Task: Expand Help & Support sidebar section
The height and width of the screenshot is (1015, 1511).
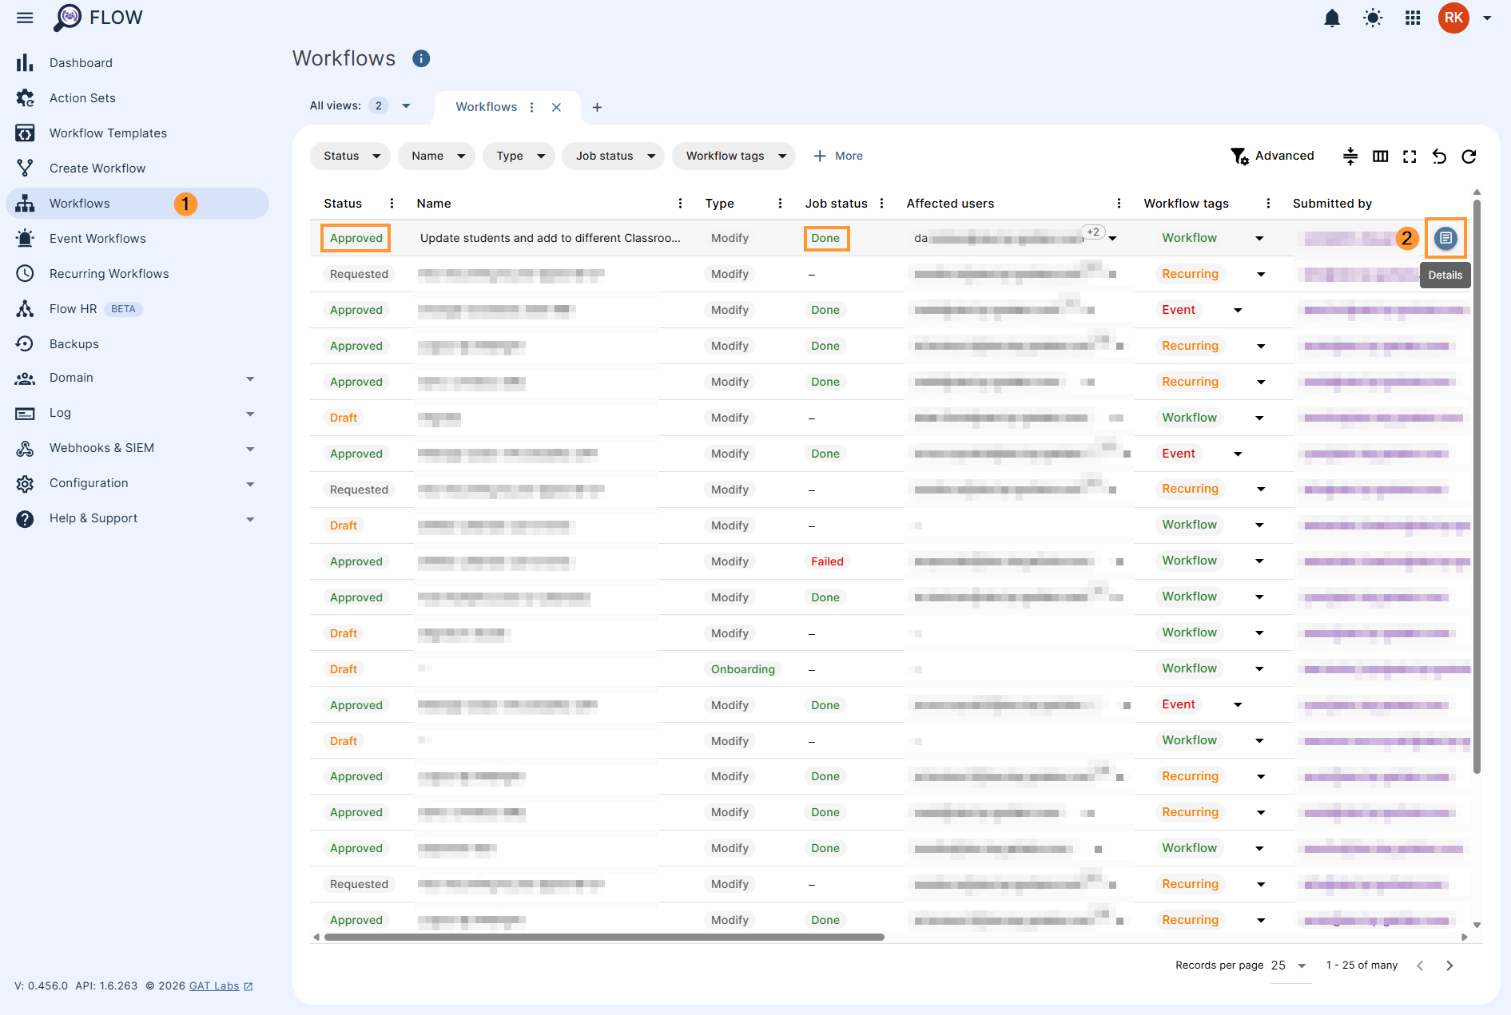Action: coord(250,519)
